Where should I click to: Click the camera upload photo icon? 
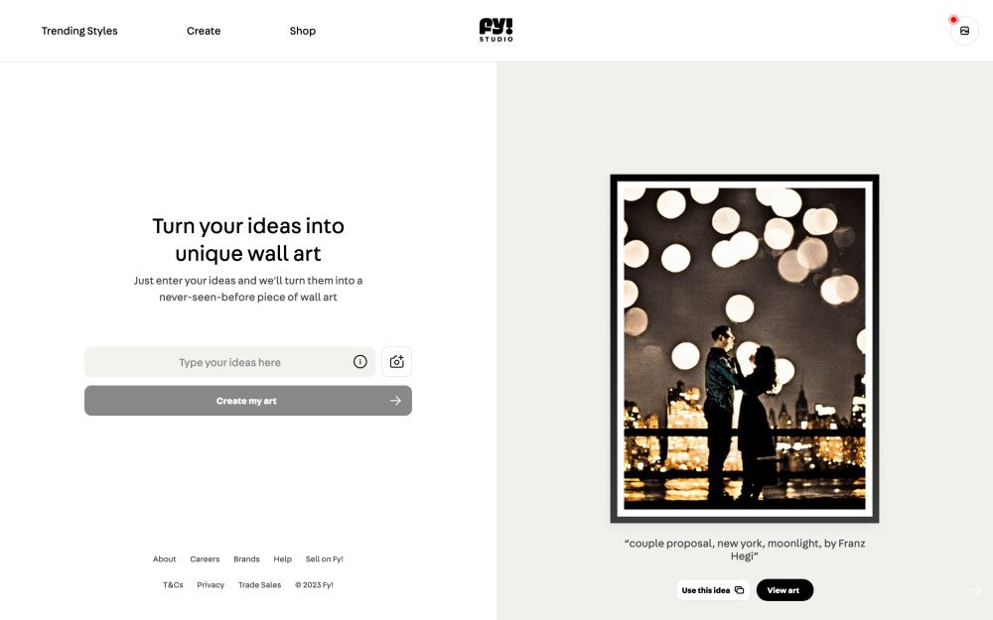396,362
